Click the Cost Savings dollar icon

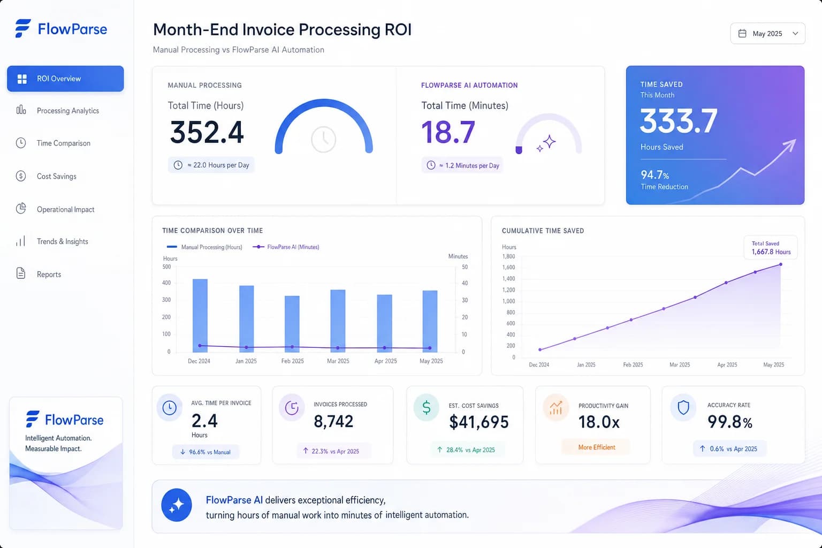pyautogui.click(x=21, y=176)
